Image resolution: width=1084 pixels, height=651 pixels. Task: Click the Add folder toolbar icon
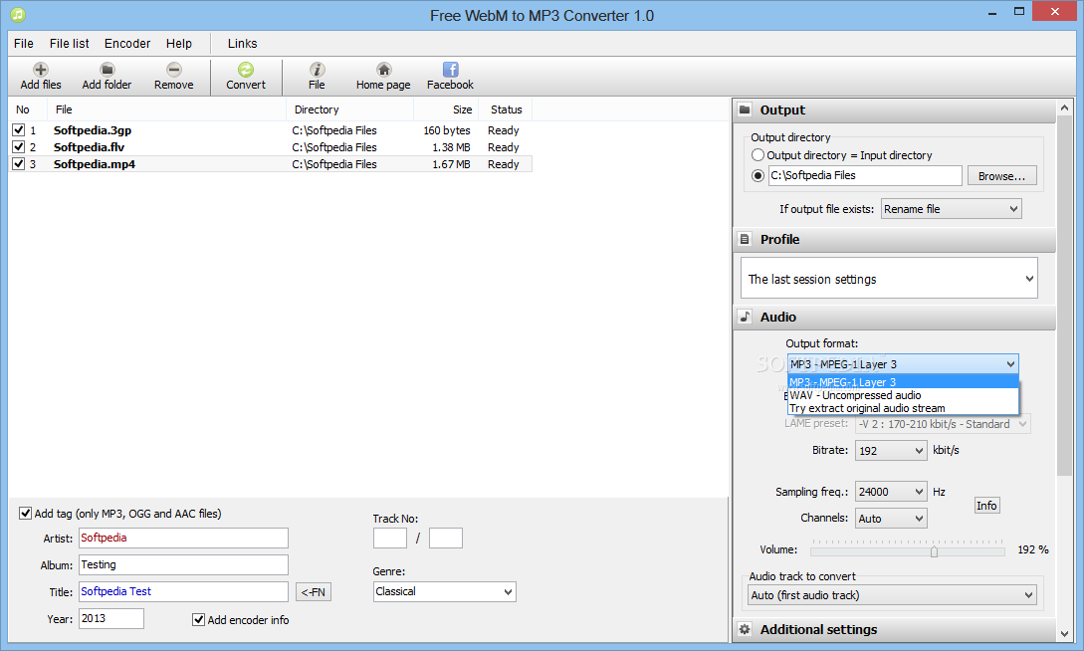point(107,69)
